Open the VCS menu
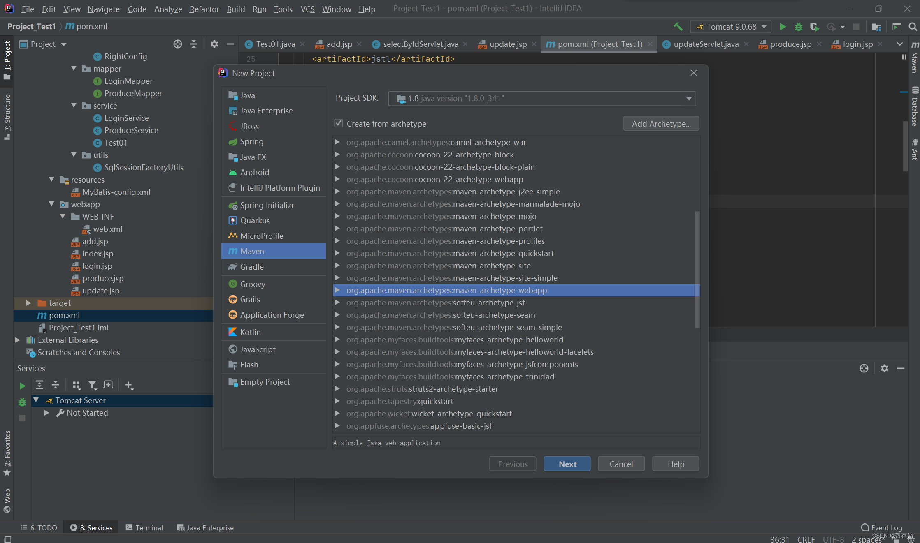Screen dimensions: 920x543 coord(307,9)
